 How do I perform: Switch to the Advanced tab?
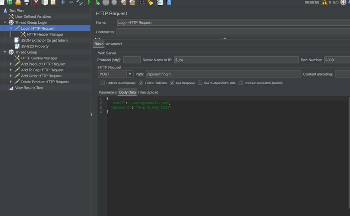point(114,44)
